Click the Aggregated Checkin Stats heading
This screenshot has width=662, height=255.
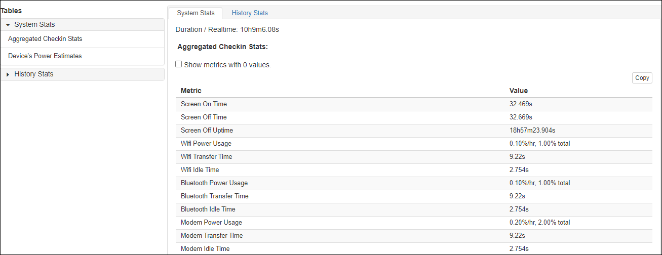tap(222, 47)
